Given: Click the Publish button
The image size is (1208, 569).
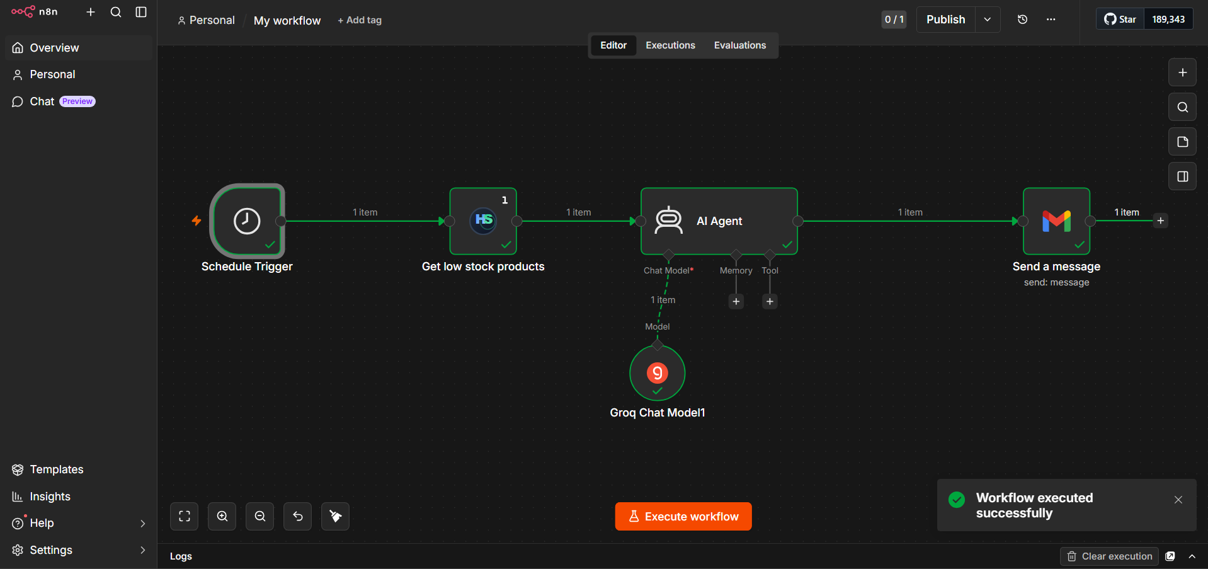Looking at the screenshot, I should pyautogui.click(x=945, y=20).
